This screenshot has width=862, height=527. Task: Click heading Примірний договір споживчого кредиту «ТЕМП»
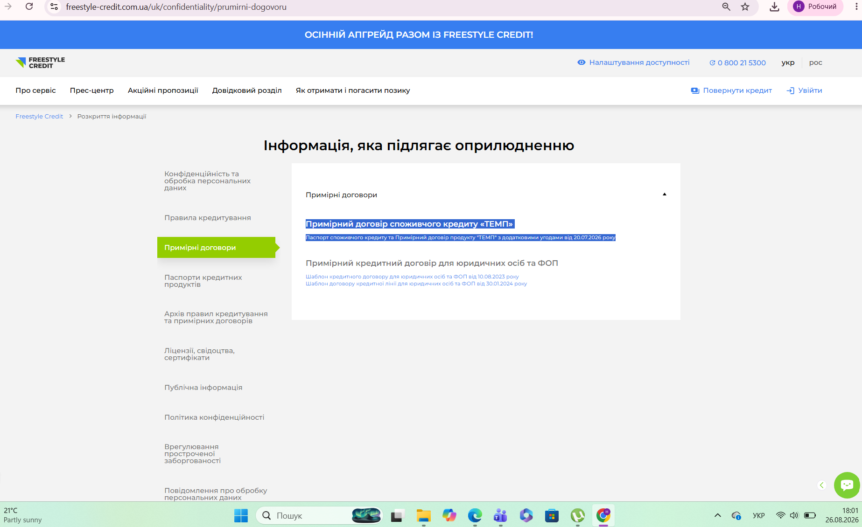tap(409, 224)
